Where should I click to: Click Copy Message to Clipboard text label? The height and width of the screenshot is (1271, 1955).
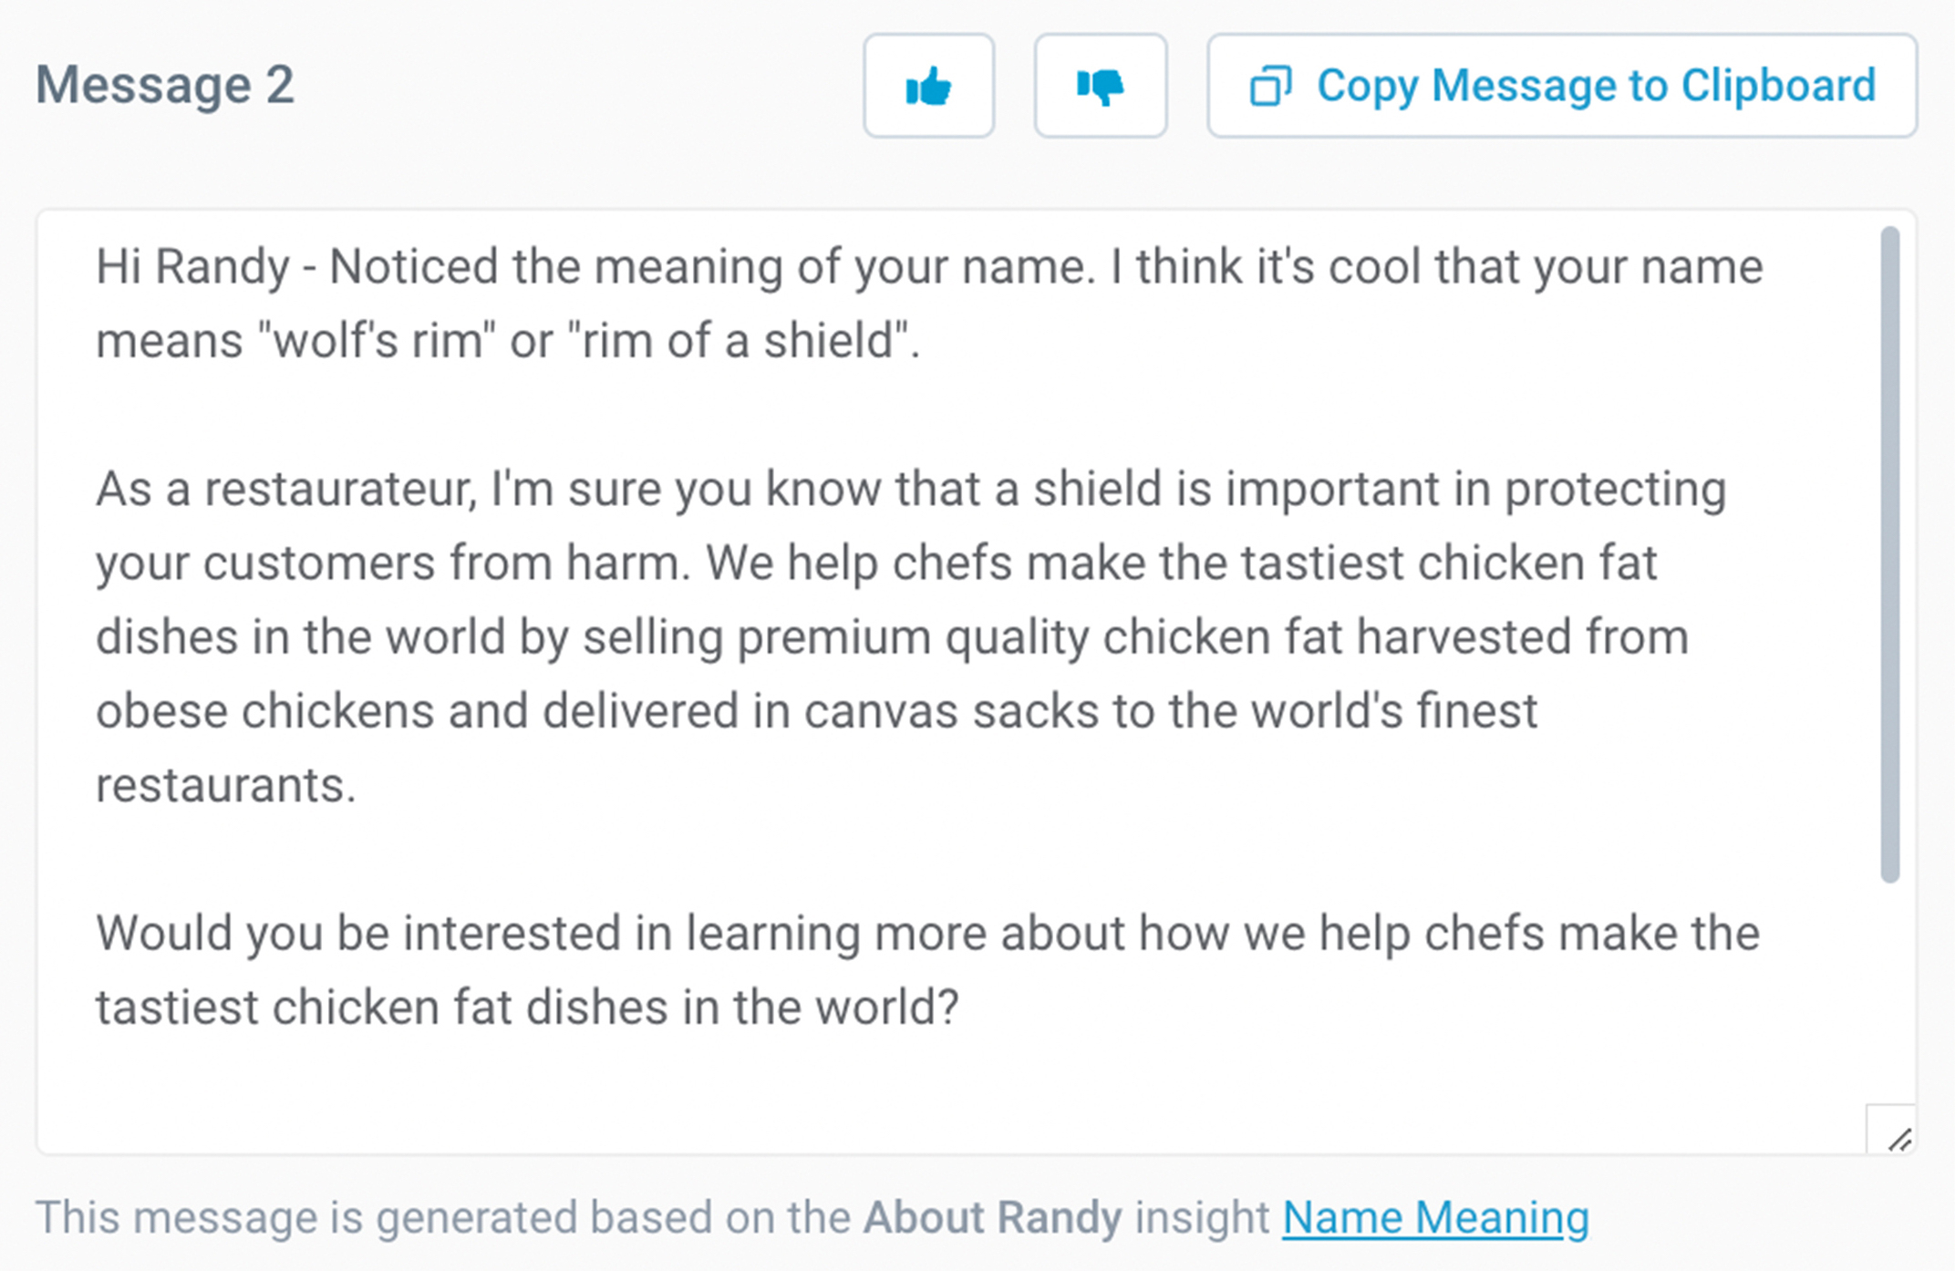1596,86
